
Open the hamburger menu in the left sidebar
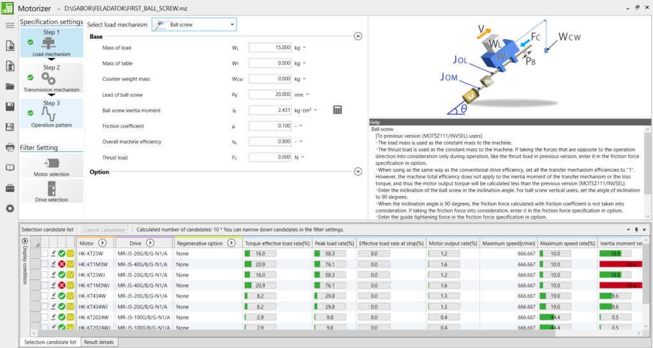[10, 25]
